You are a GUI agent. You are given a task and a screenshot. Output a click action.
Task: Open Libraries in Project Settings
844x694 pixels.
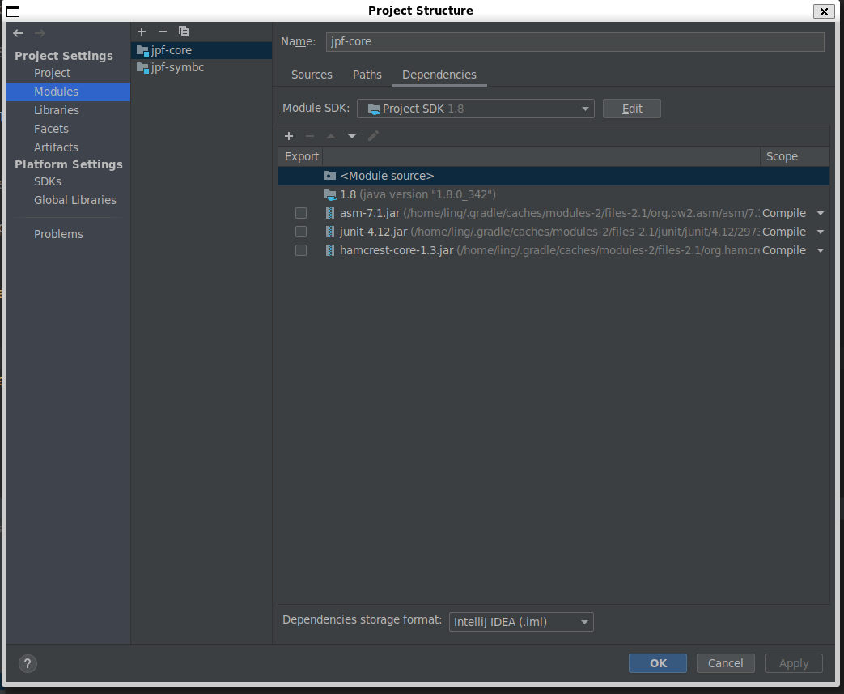[x=57, y=110]
